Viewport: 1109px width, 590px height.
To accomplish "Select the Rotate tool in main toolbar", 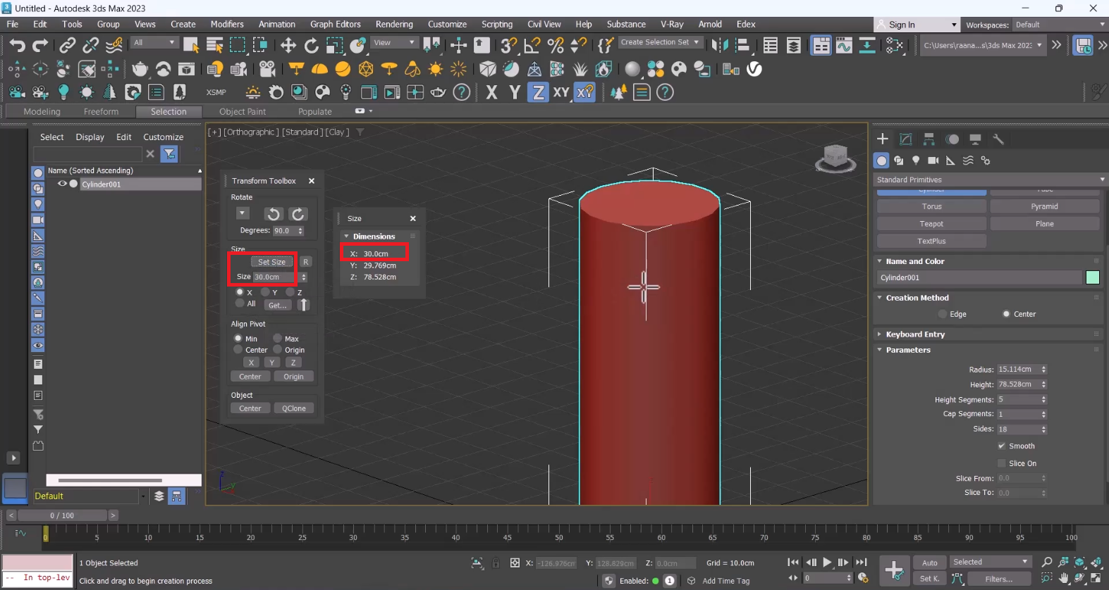I will [x=311, y=46].
